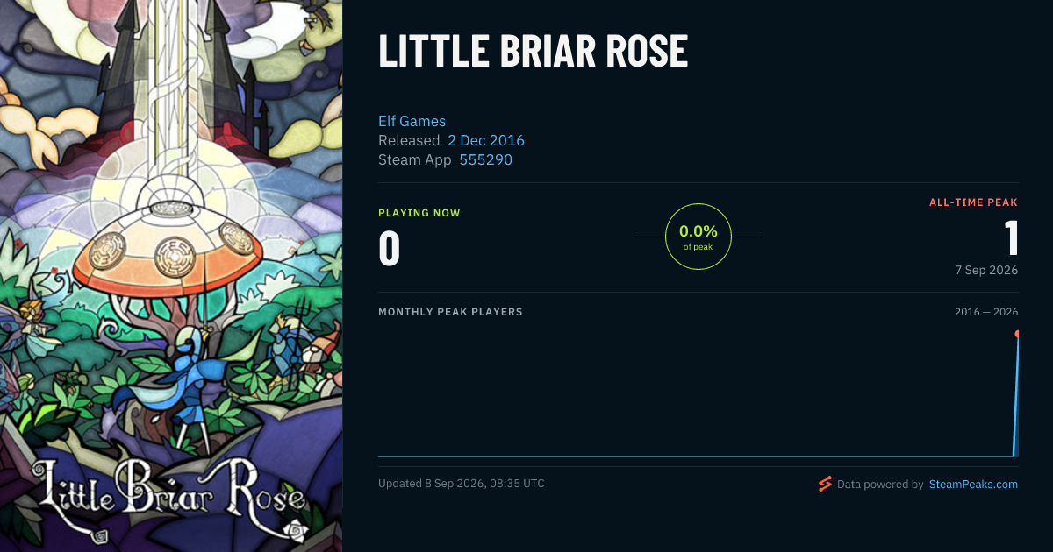Image resolution: width=1053 pixels, height=552 pixels.
Task: Click the ALL-TIME PEAK label
Action: 974,202
